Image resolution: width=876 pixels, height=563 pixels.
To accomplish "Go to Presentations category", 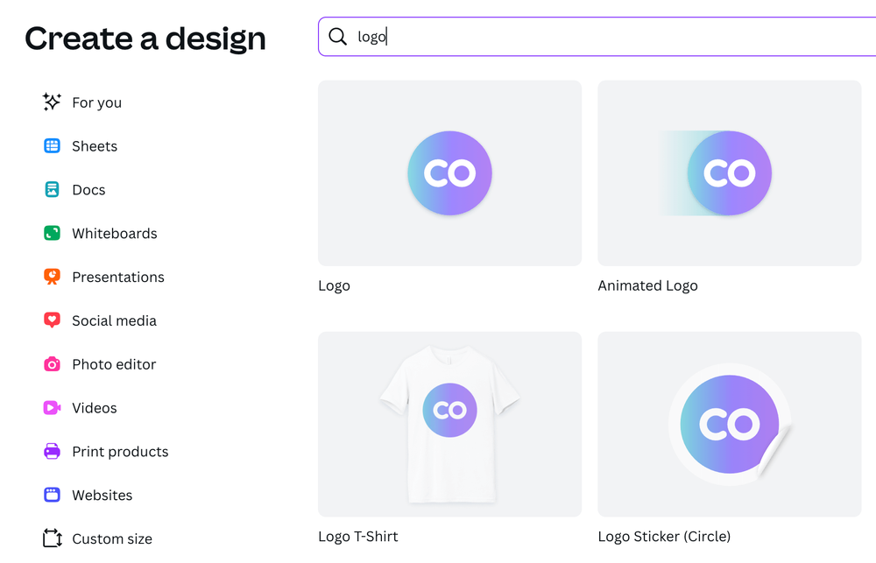I will [x=118, y=277].
